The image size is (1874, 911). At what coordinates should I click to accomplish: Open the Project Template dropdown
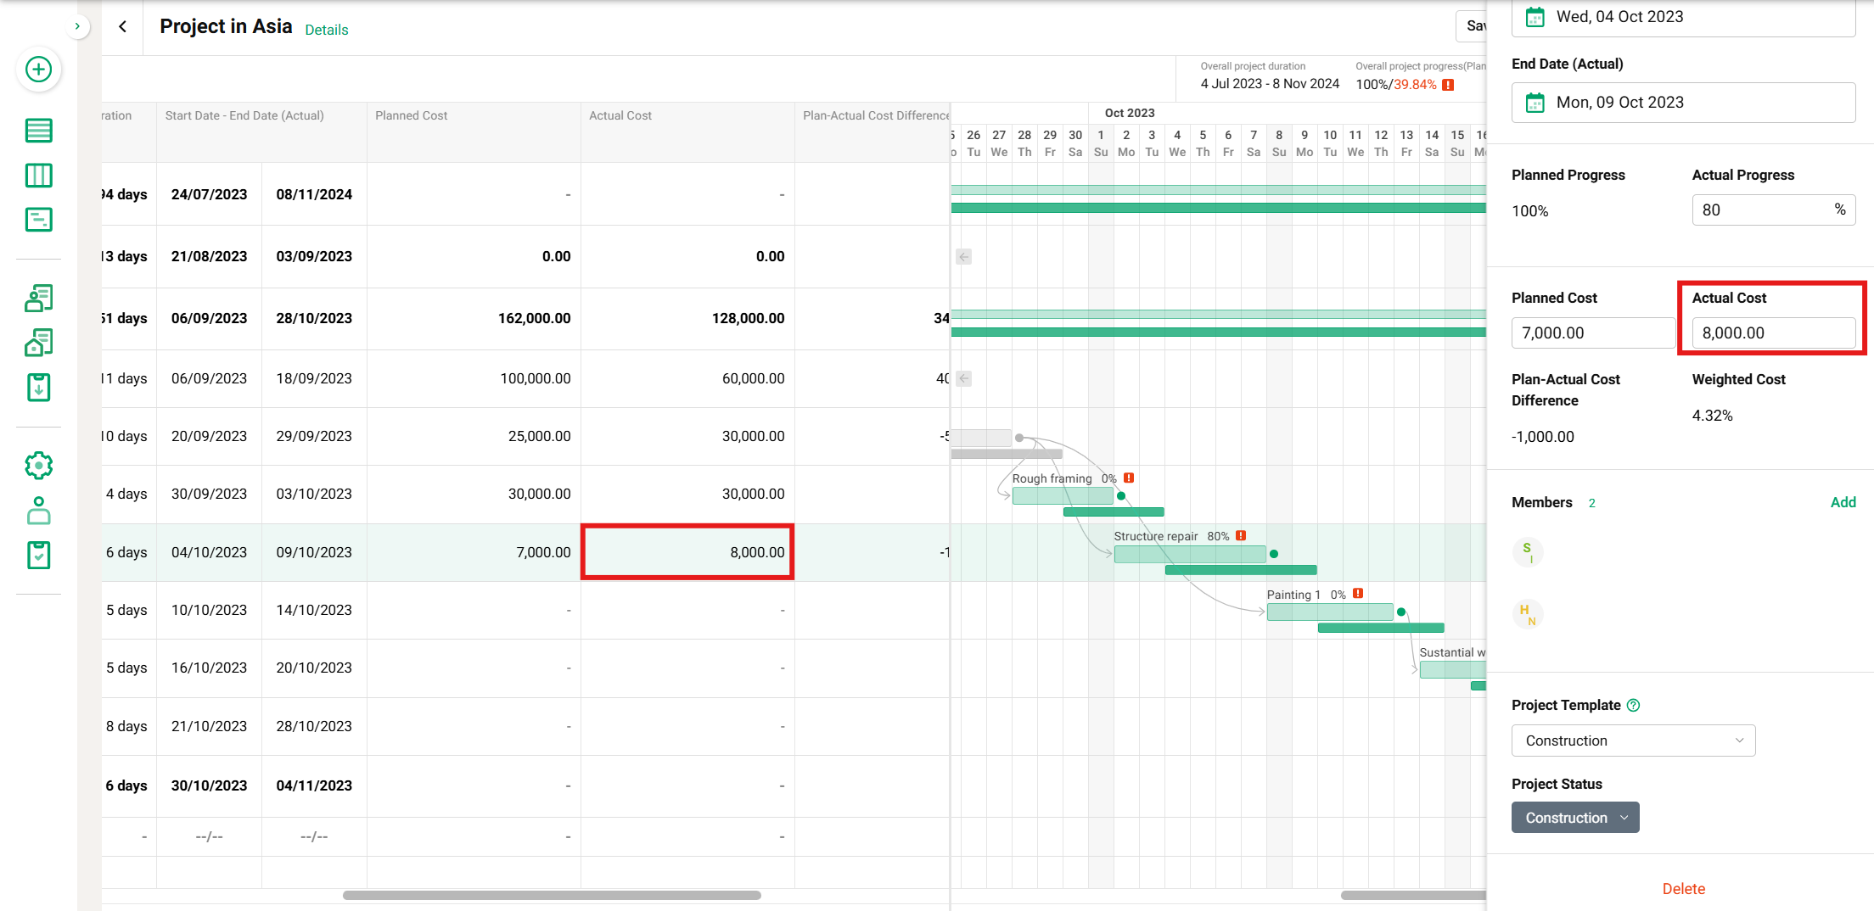1632,740
